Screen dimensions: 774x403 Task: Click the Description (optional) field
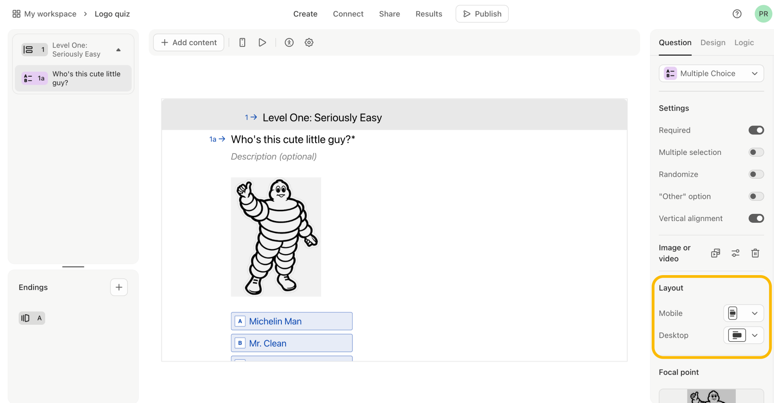point(274,157)
